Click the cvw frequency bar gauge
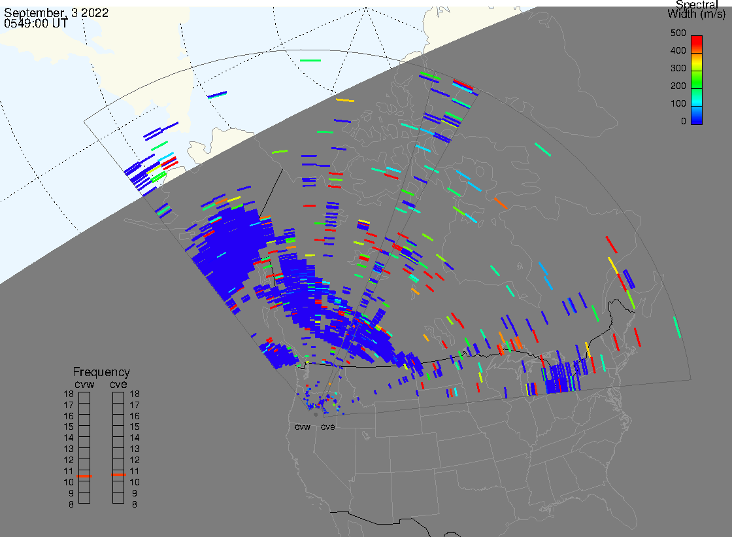This screenshot has height=537, width=732. click(x=84, y=448)
